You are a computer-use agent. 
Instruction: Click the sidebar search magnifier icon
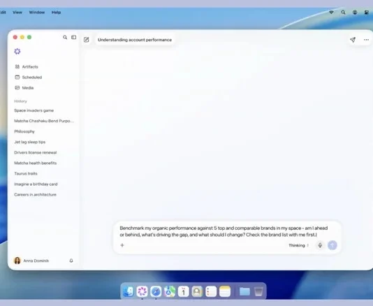[65, 37]
